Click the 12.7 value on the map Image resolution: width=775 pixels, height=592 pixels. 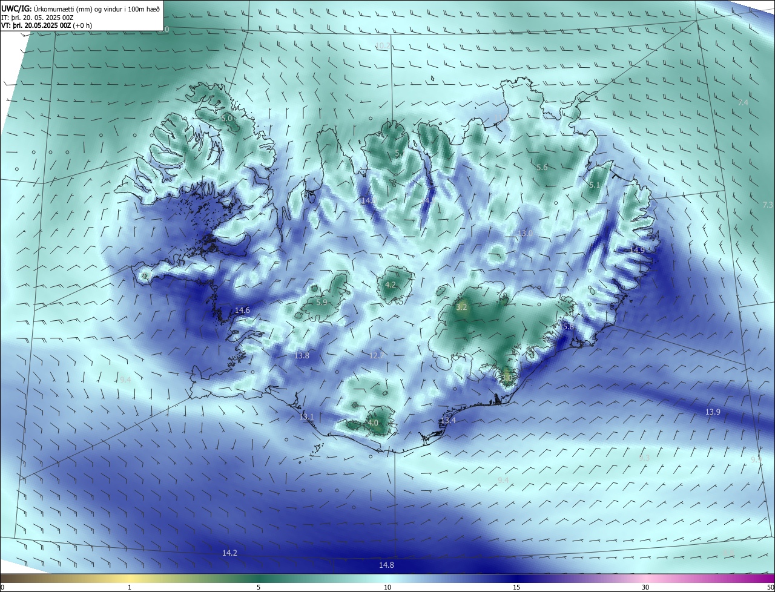coord(376,356)
